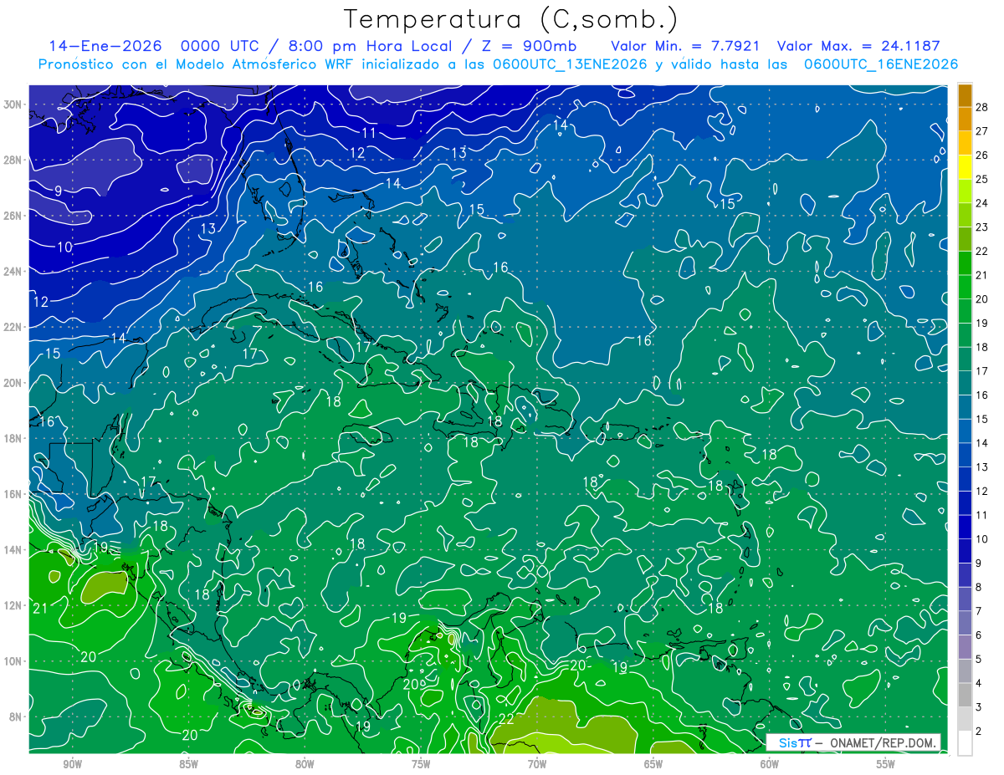Click the 20N latitude axis label

[x=13, y=383]
